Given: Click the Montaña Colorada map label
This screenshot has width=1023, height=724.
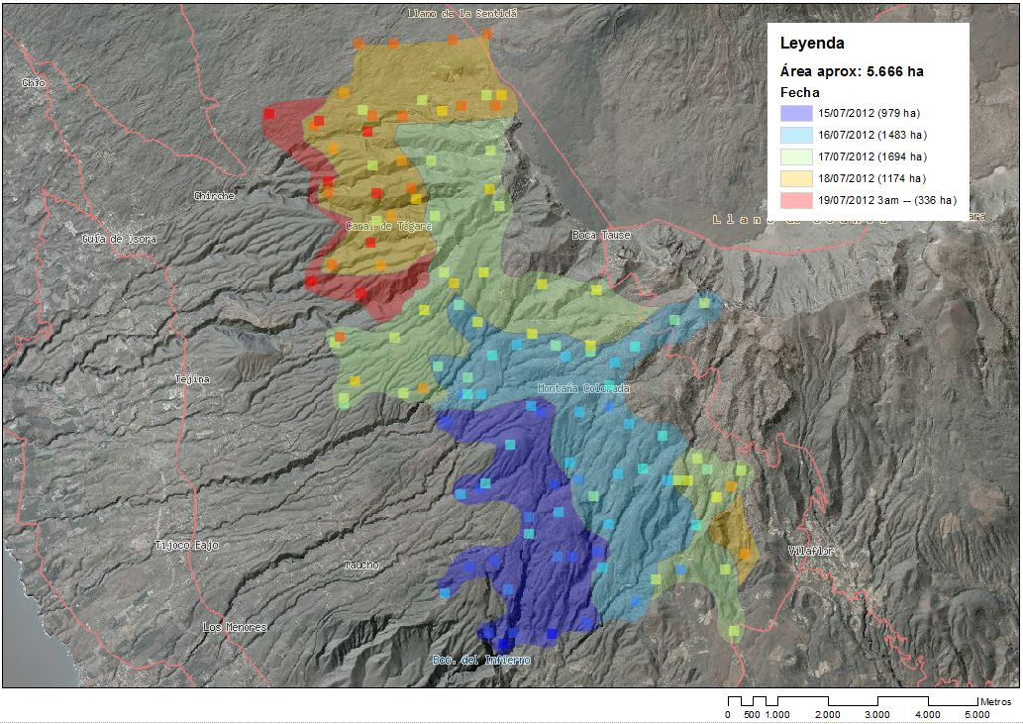Looking at the screenshot, I should (582, 388).
